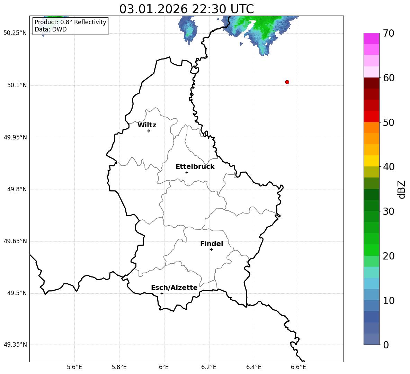Click the 5.8°E longitude label
This screenshot has height=374, width=410.
tap(119, 367)
